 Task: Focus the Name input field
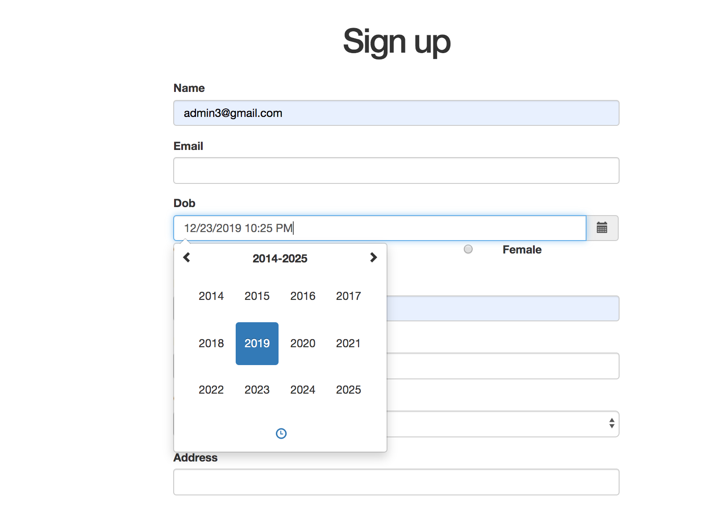pyautogui.click(x=396, y=113)
